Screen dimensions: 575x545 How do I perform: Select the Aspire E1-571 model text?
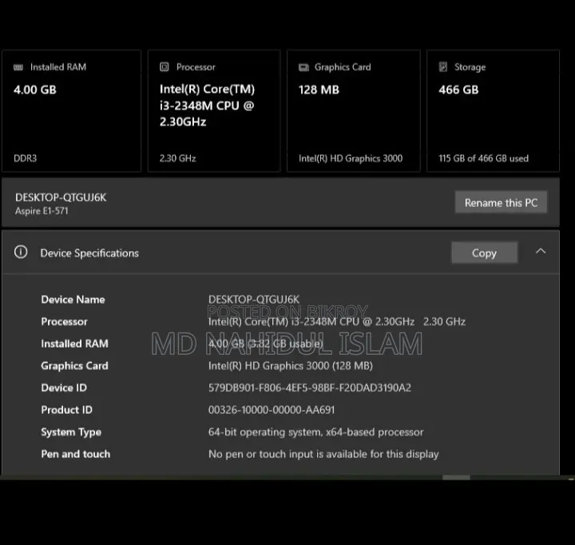(42, 211)
